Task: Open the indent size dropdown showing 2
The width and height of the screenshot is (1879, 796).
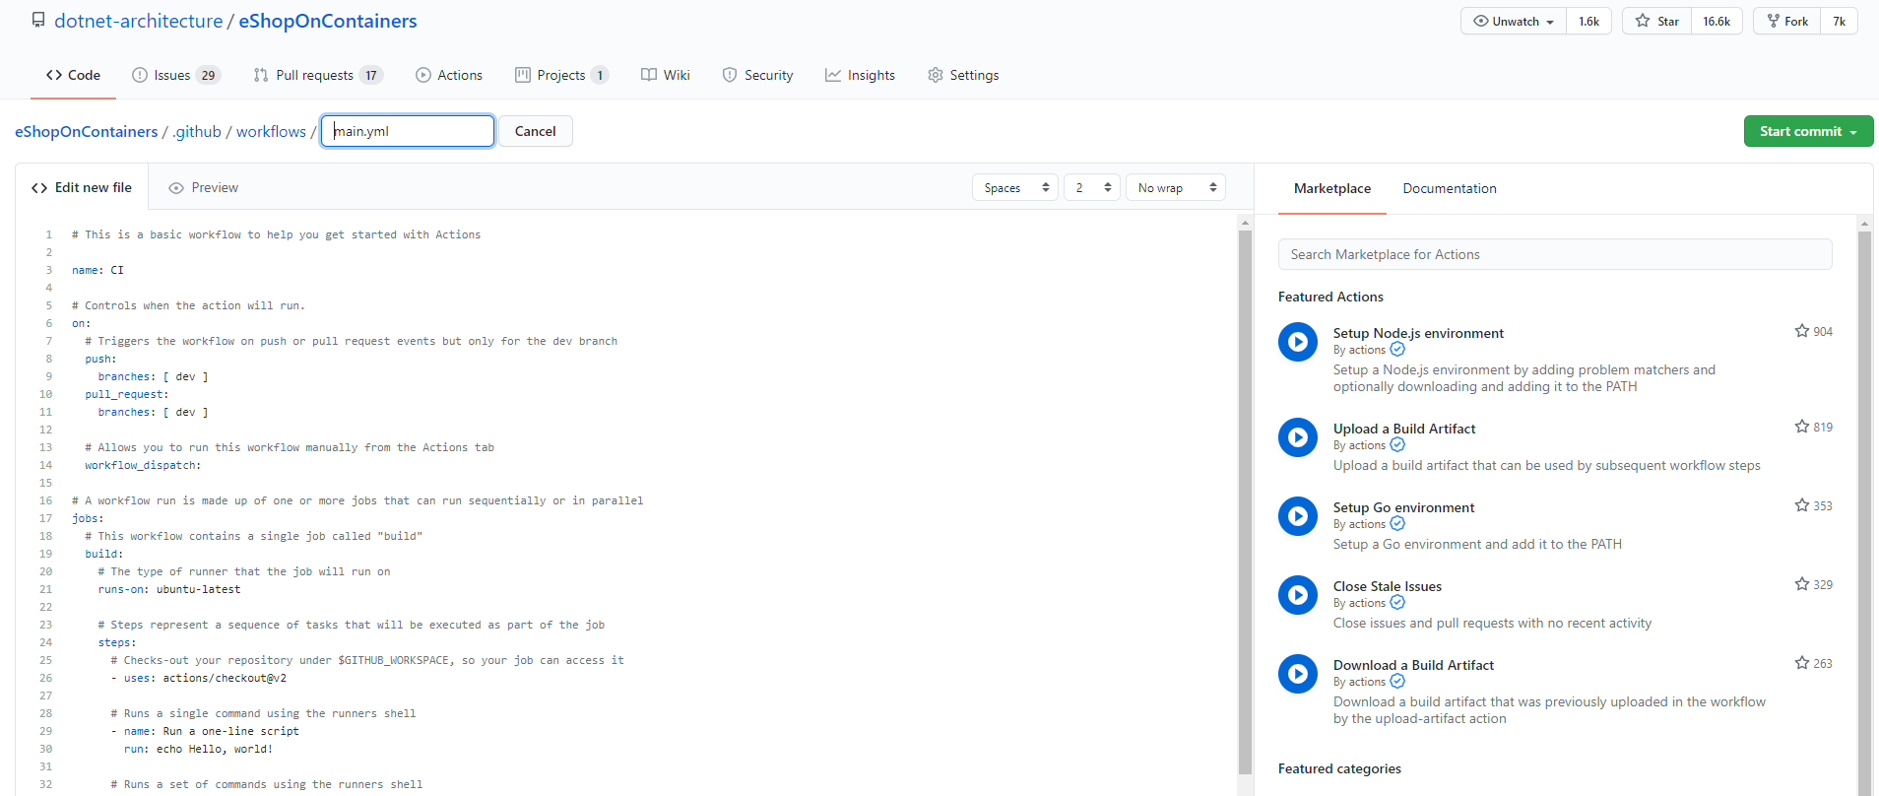Action: tap(1092, 187)
